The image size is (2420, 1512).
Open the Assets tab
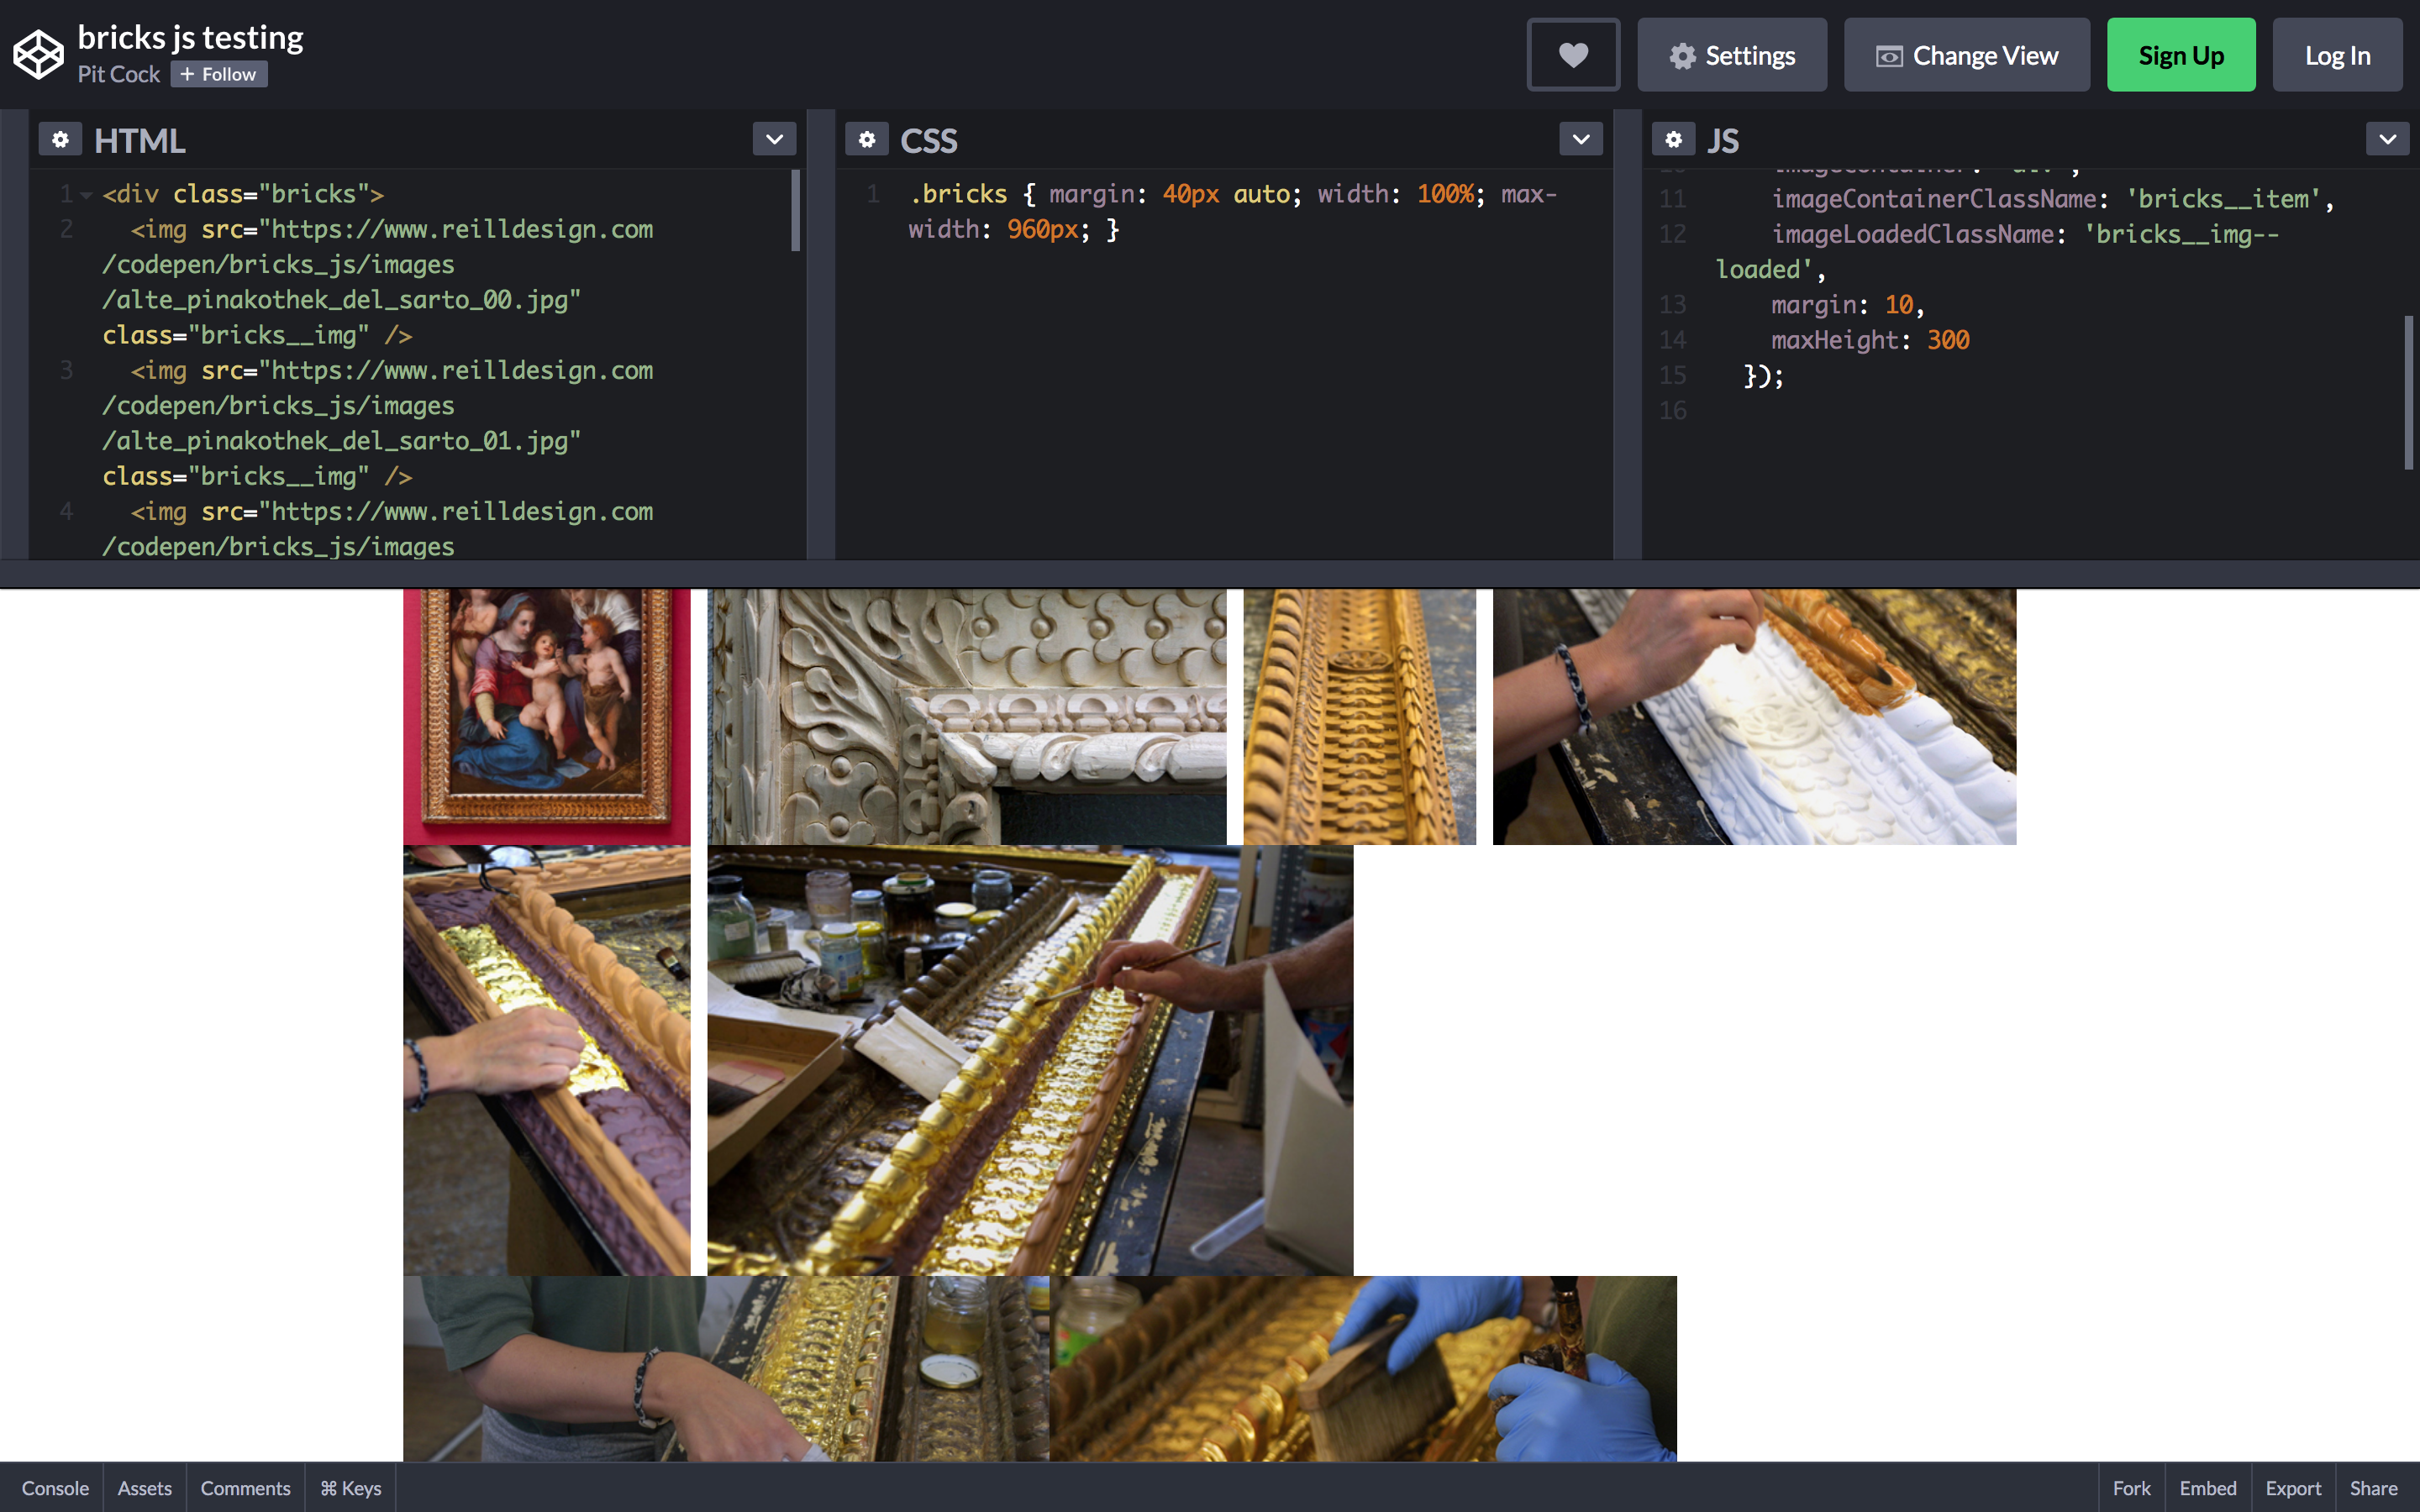[144, 1488]
